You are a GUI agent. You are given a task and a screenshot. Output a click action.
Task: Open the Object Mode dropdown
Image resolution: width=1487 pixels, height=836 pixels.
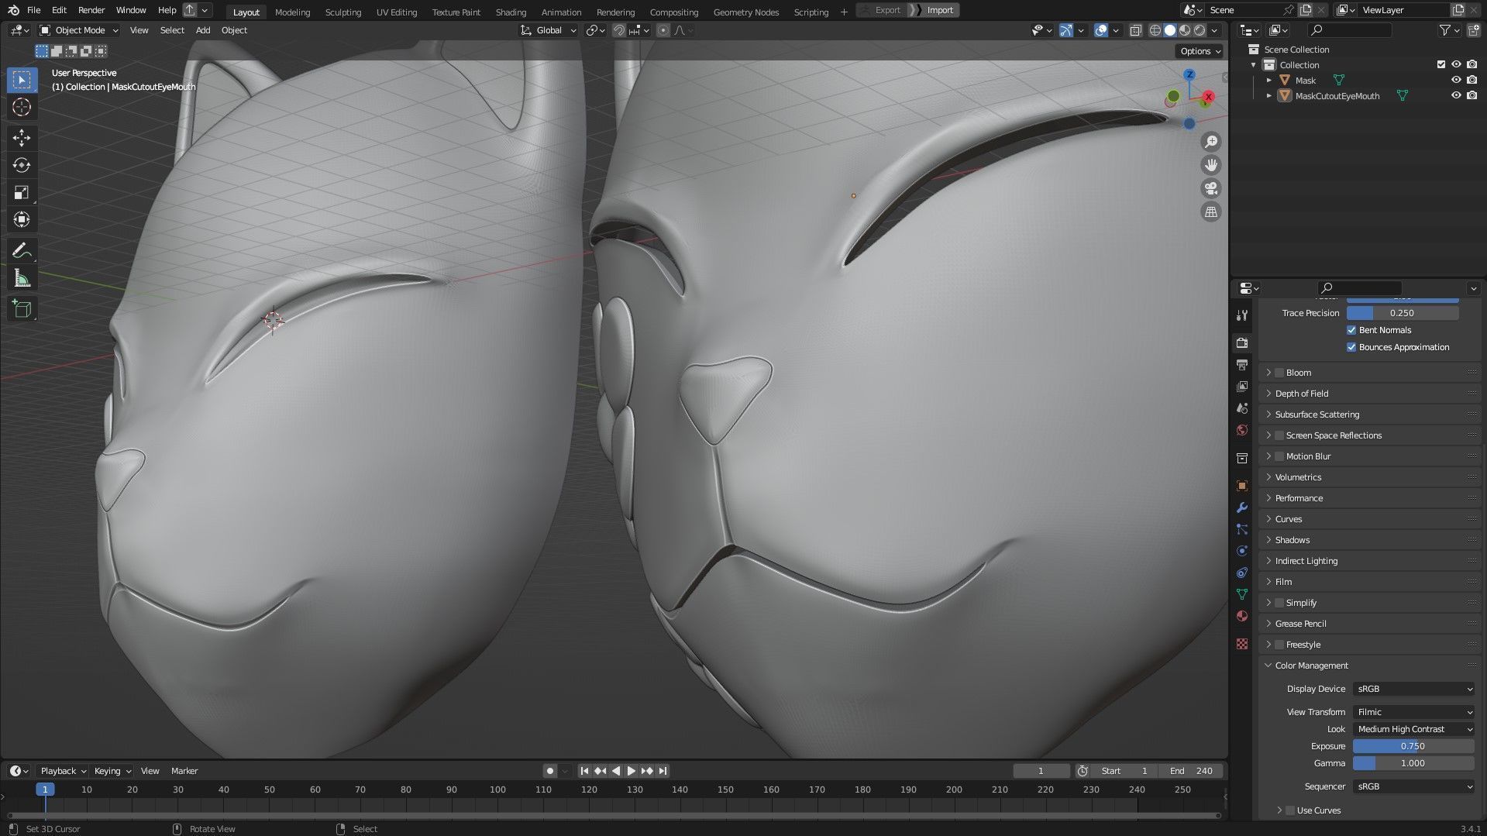[79, 30]
